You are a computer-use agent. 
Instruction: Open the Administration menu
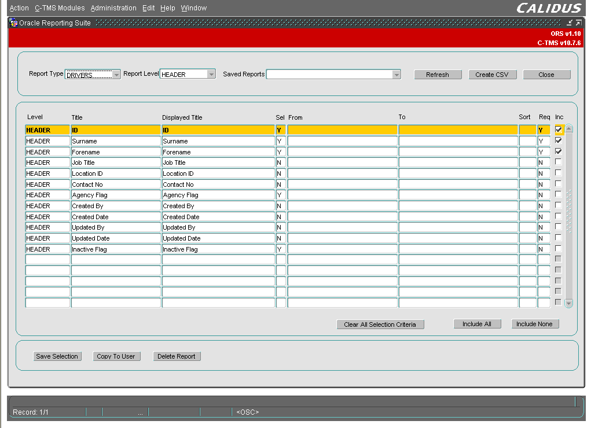click(113, 8)
